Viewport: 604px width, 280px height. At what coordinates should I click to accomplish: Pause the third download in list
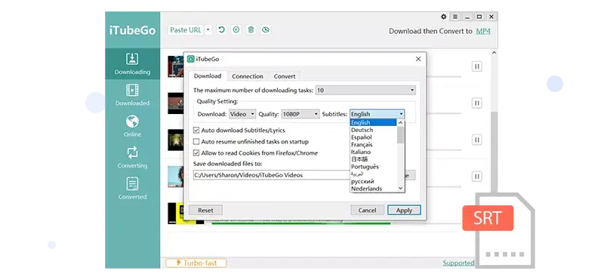click(x=477, y=140)
